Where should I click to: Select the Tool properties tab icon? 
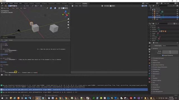(149, 46)
